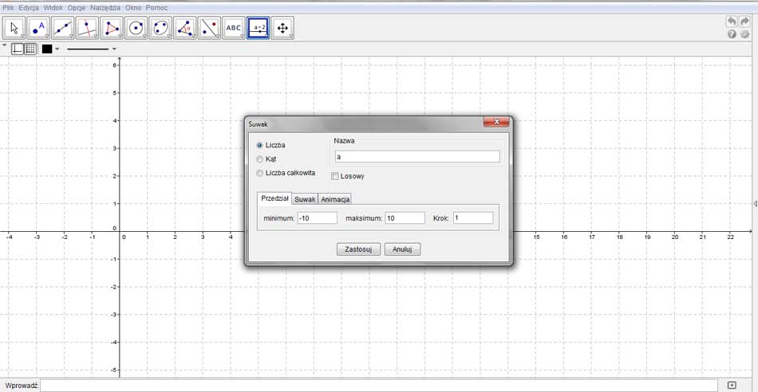Select the Slider a=2 tool
The width and height of the screenshot is (758, 392).
coord(259,28)
